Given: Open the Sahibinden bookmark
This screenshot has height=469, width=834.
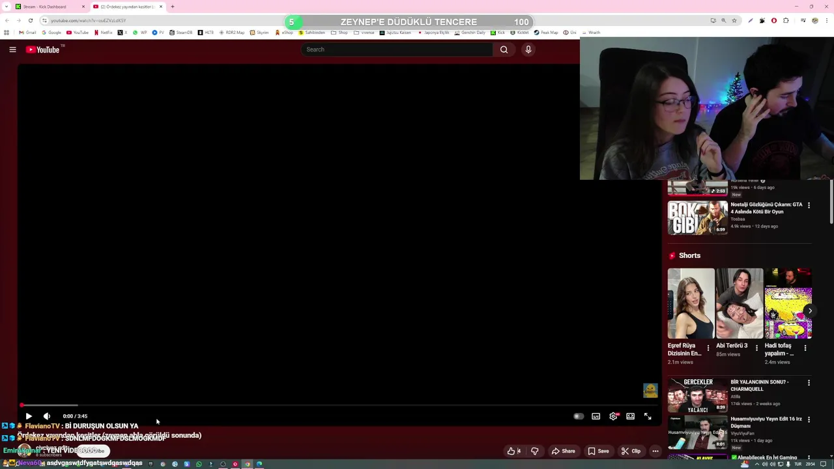Looking at the screenshot, I should pyautogui.click(x=311, y=33).
